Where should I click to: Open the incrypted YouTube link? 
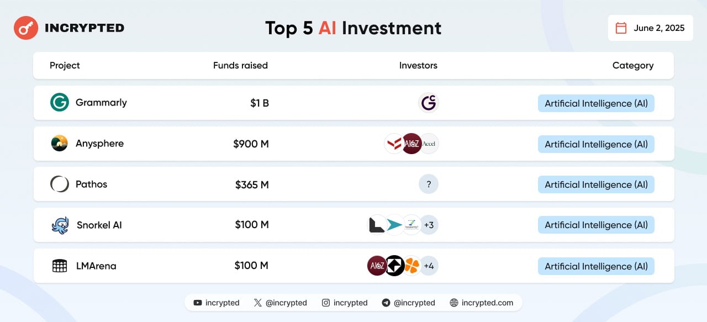coord(216,303)
